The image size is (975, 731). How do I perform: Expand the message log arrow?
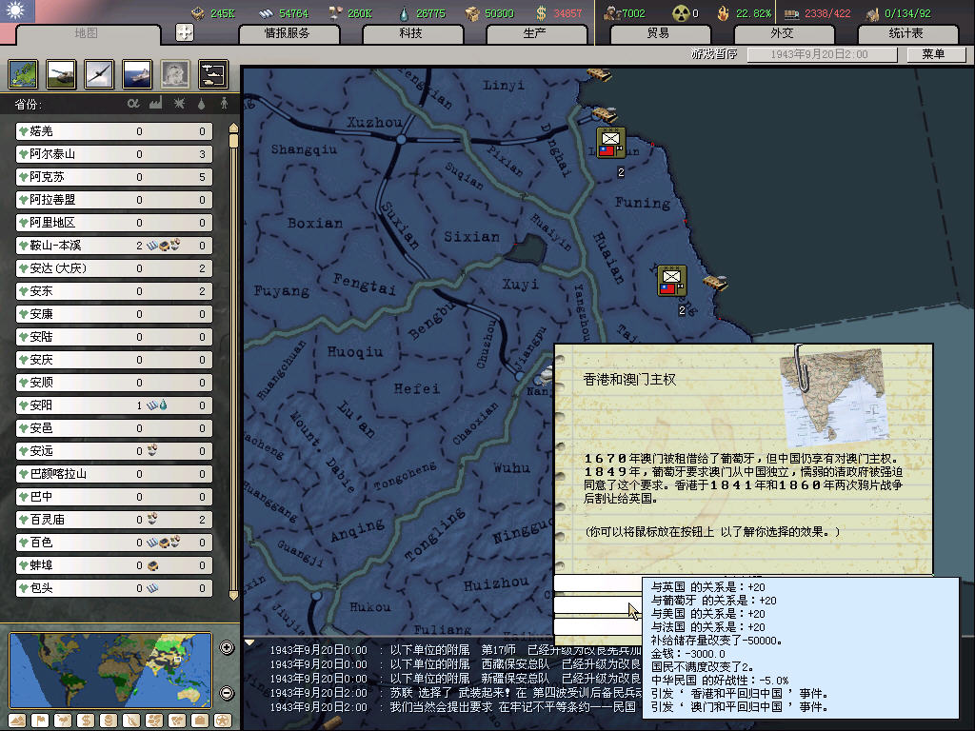(249, 642)
